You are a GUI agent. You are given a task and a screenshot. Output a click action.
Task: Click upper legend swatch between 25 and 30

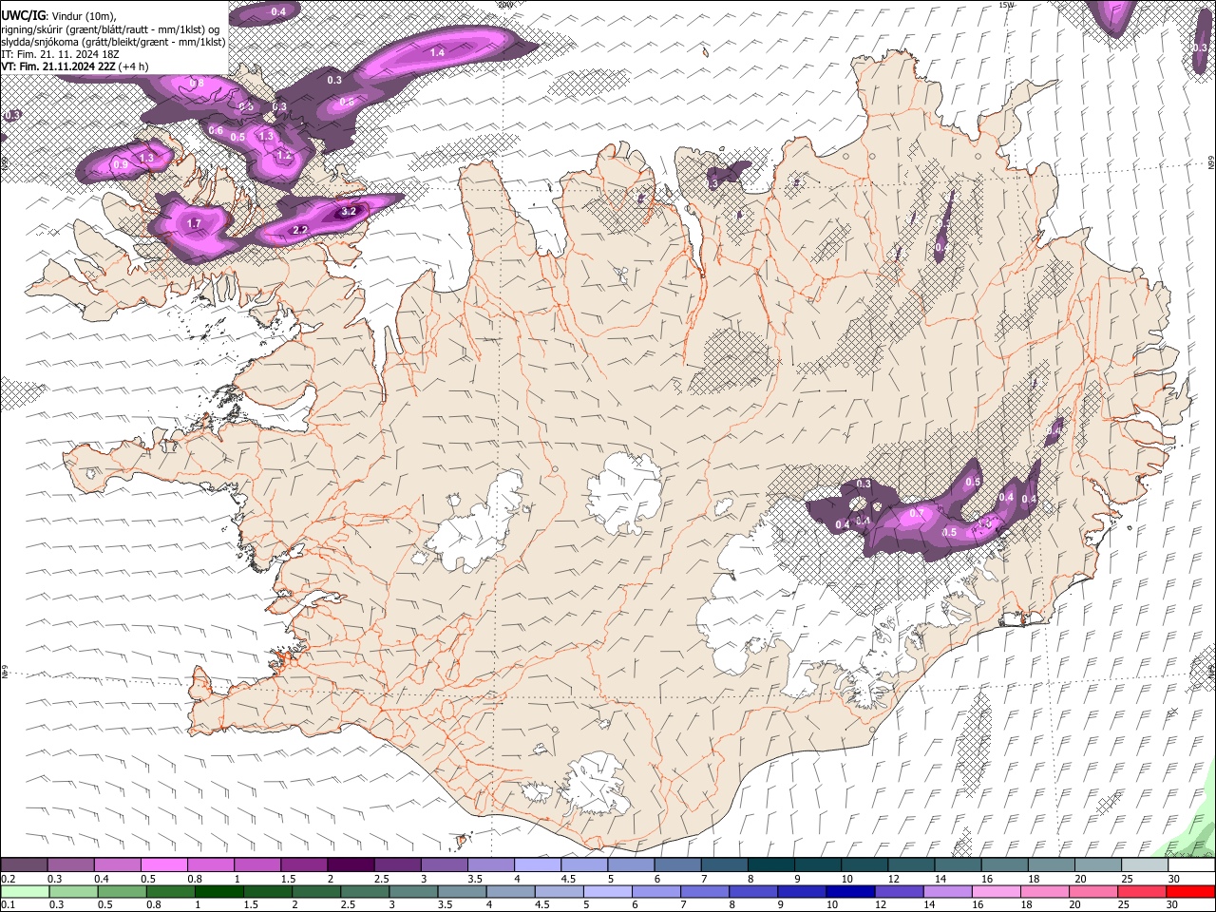click(x=1143, y=865)
